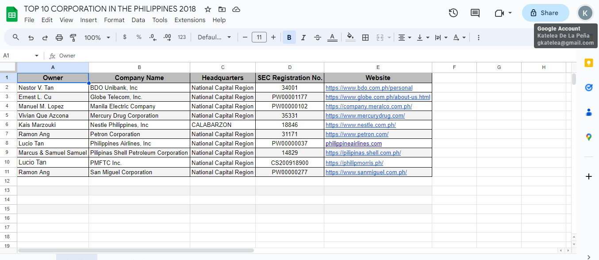Open horizontal align dropdown

click(404, 38)
